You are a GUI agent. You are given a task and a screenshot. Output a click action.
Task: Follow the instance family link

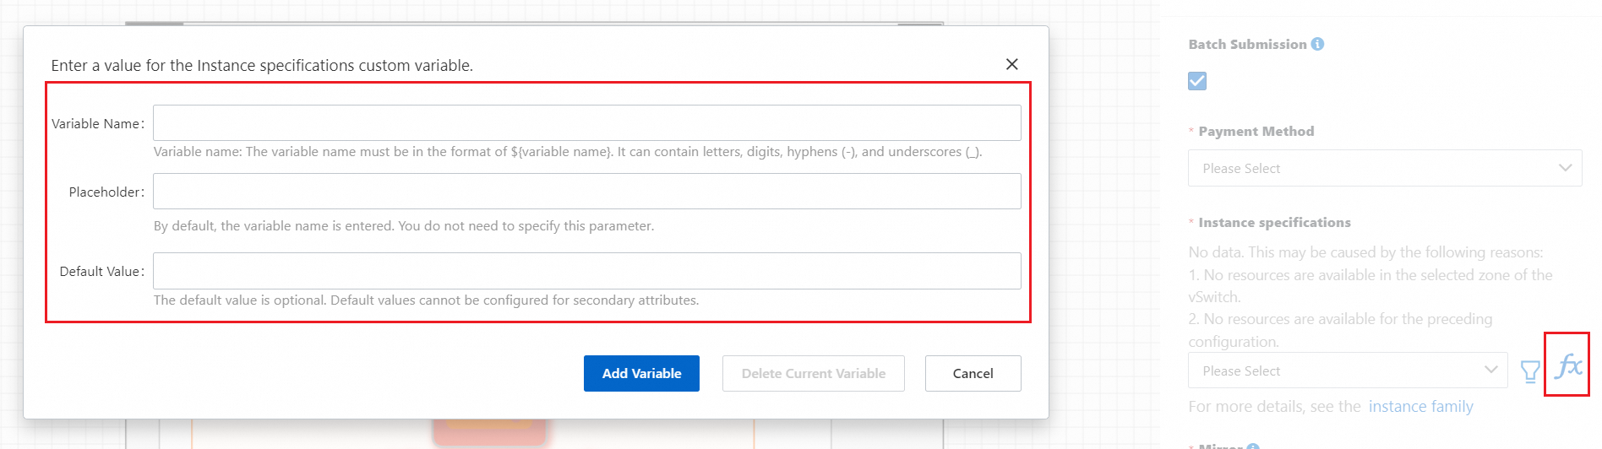(x=1420, y=407)
